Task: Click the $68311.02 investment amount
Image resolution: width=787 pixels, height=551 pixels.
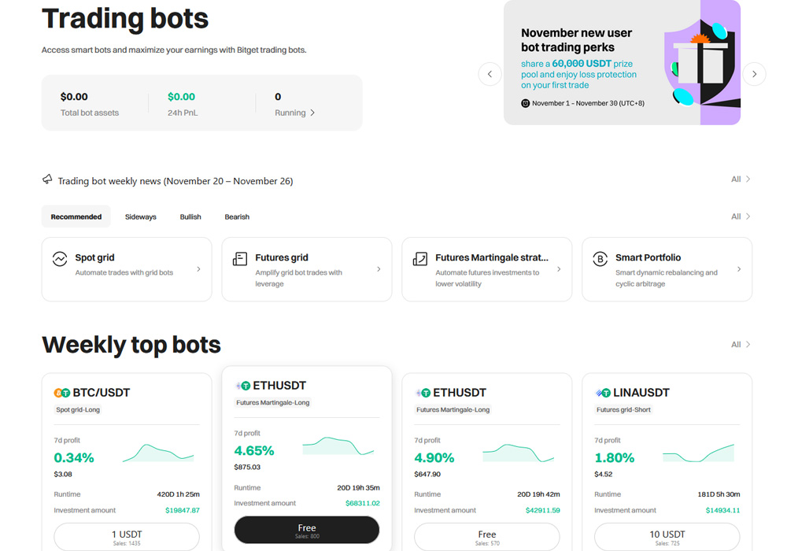Action: tap(362, 503)
